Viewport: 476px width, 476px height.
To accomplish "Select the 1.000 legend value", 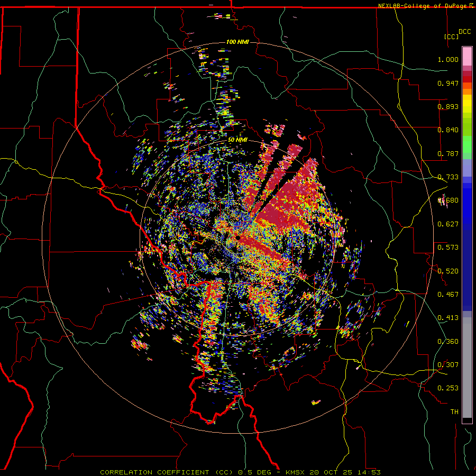I will coord(448,59).
